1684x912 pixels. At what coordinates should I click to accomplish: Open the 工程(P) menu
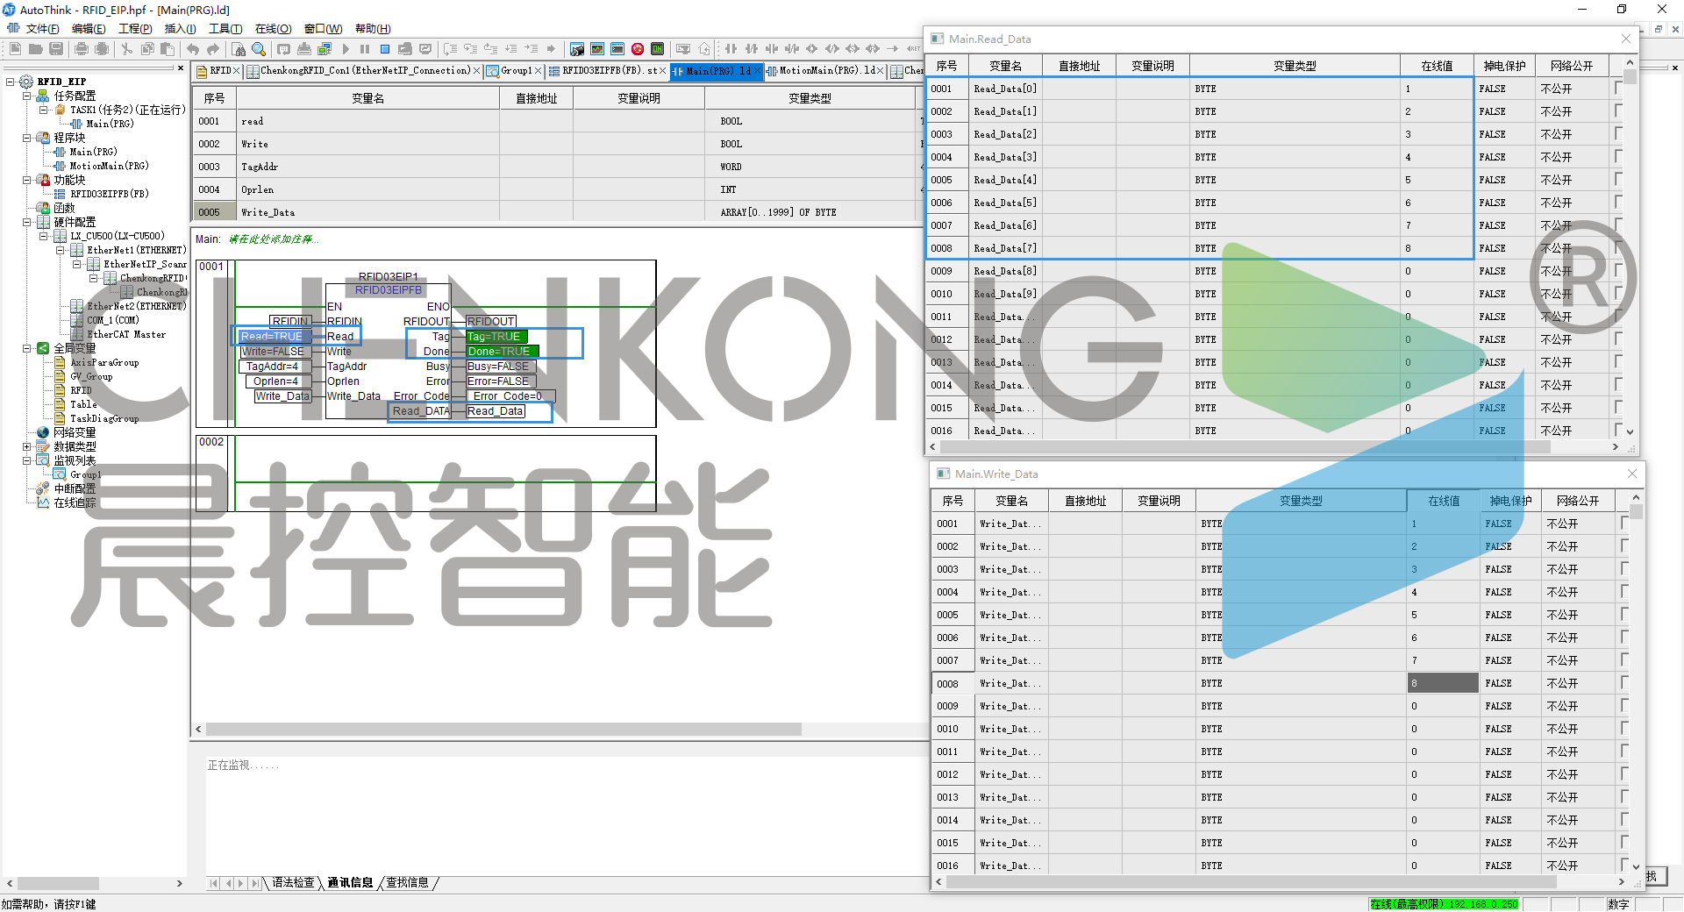pyautogui.click(x=135, y=29)
